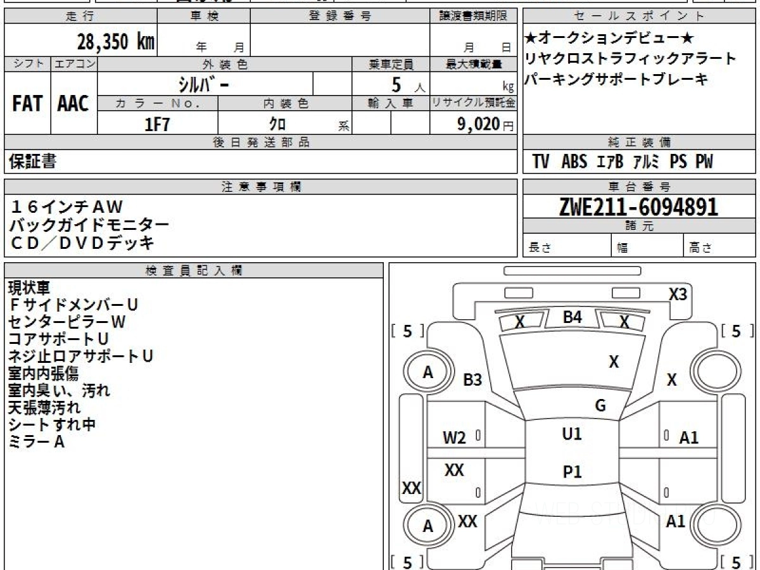Select the リヤクロストラフィックアラート line
Viewport: 760px width, 570px height.
pos(631,59)
